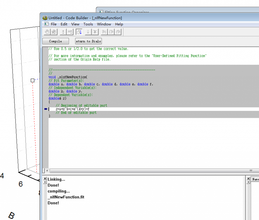The width and height of the screenshot is (259, 220).
Task: Click the Step Into brace icon
Action: pos(104,32)
